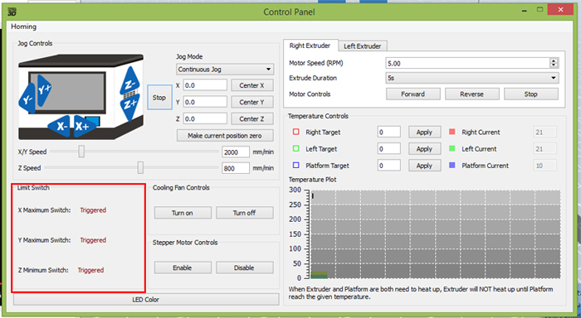
Task: Click the blue Platform Current color swatch
Action: coord(452,166)
